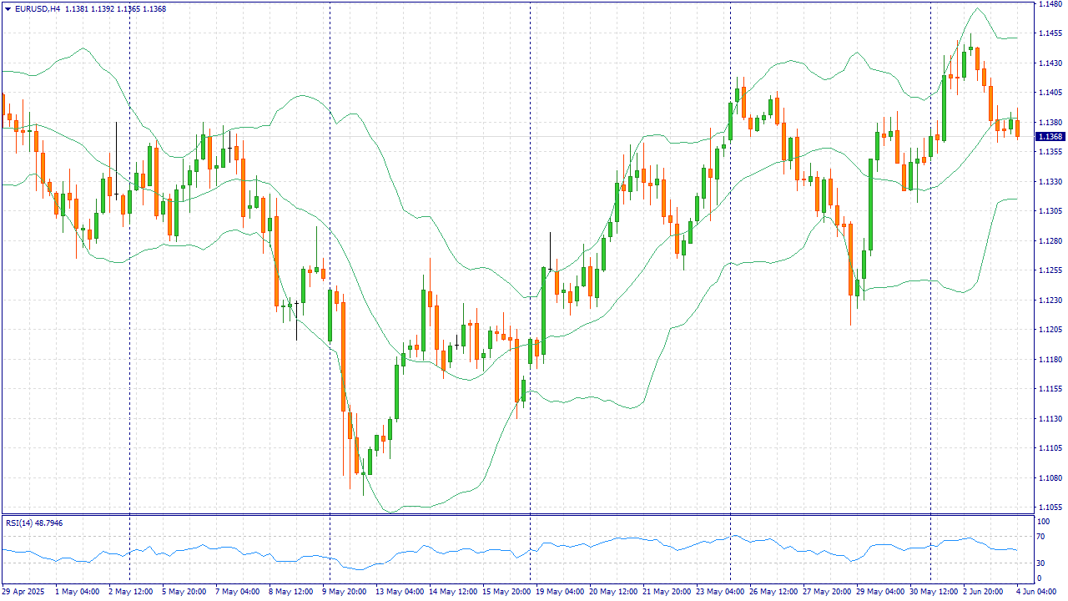The image size is (1068, 601).
Task: Click the 2 Jun 20:00 time label
Action: [x=985, y=591]
